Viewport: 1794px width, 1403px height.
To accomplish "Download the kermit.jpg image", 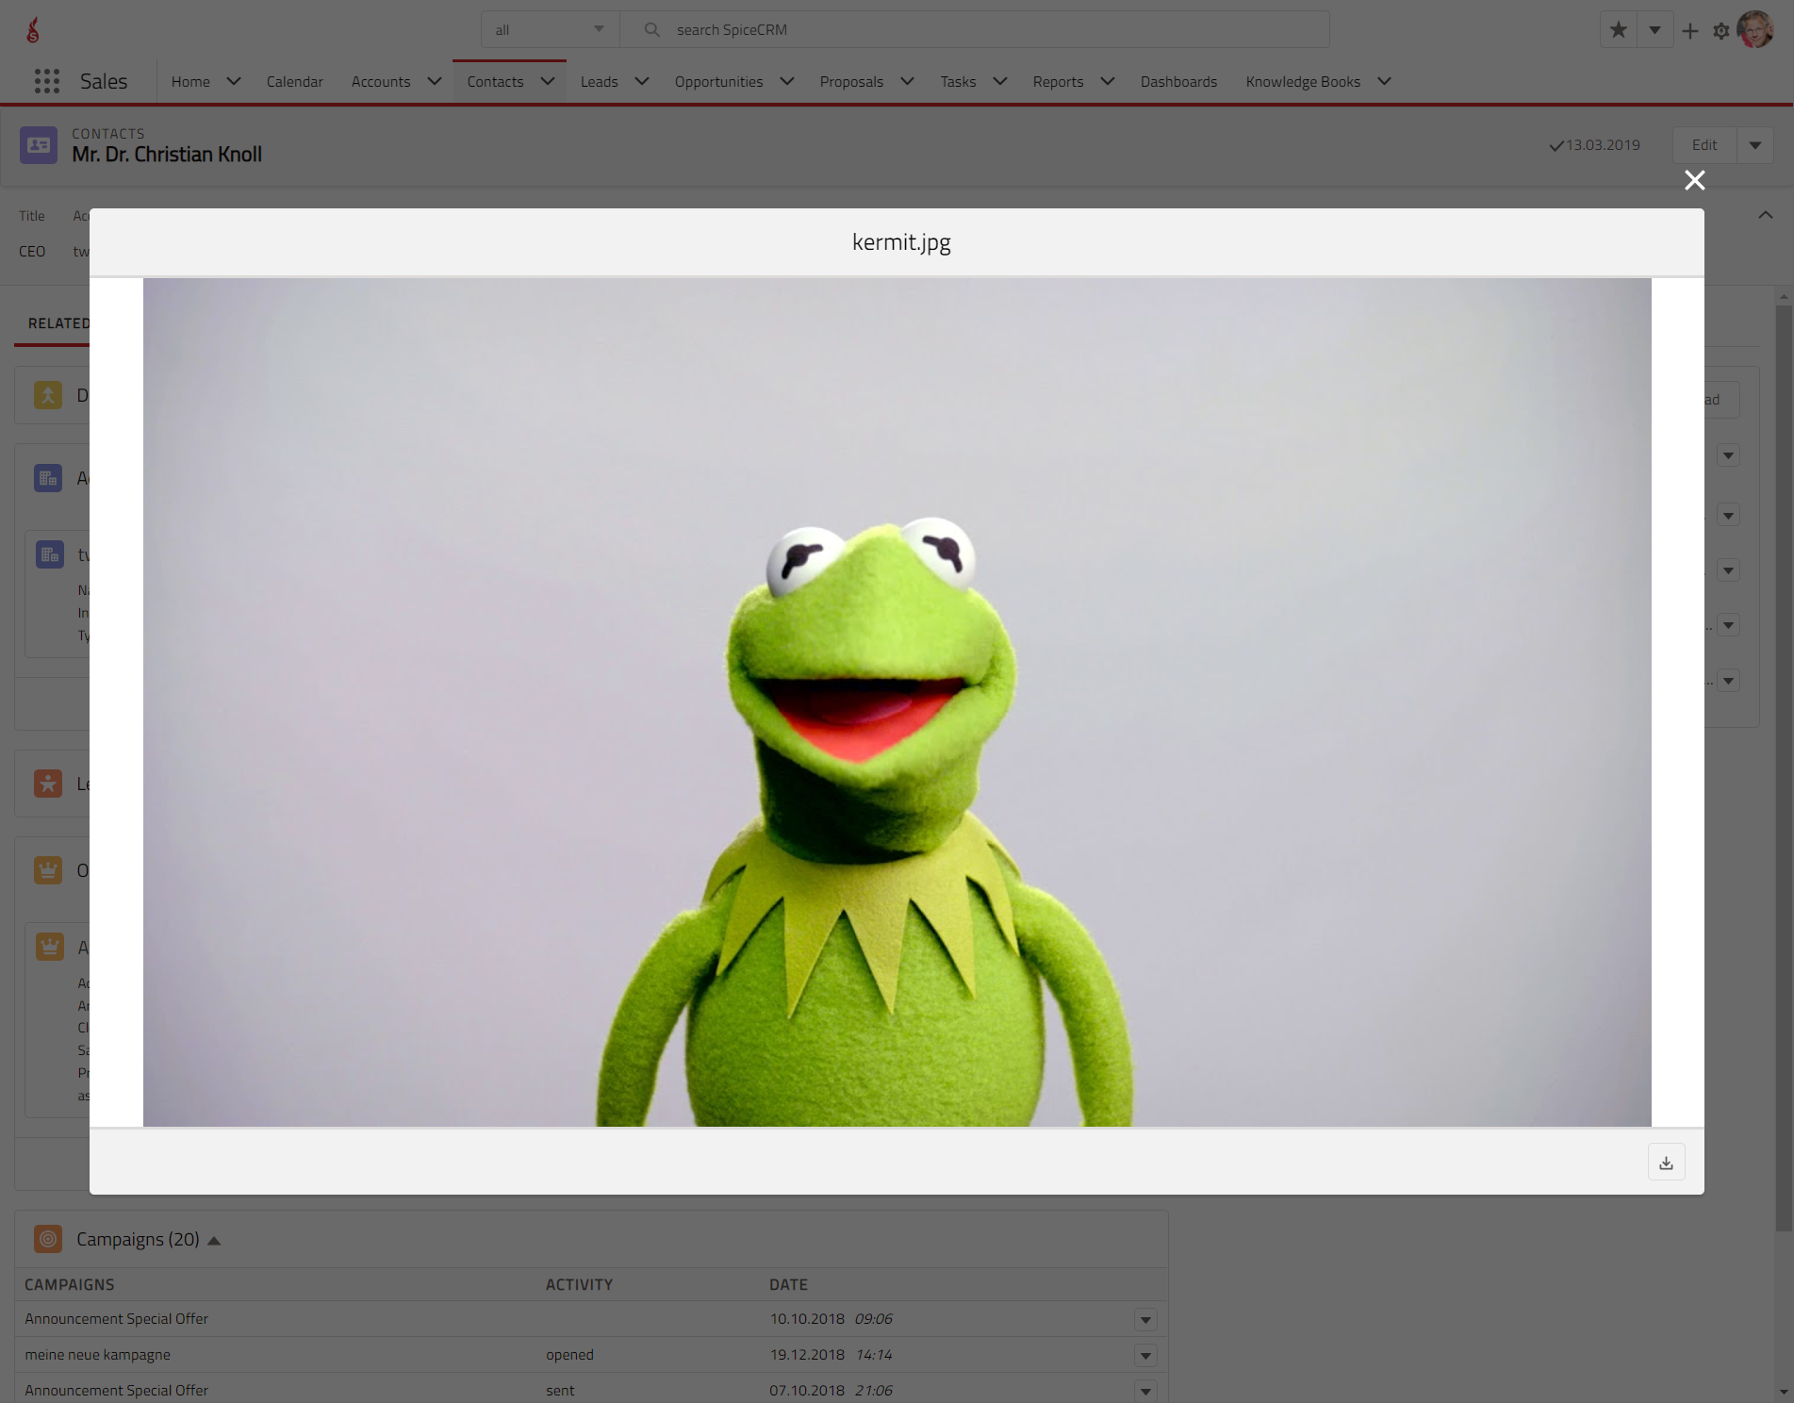I will point(1666,1163).
